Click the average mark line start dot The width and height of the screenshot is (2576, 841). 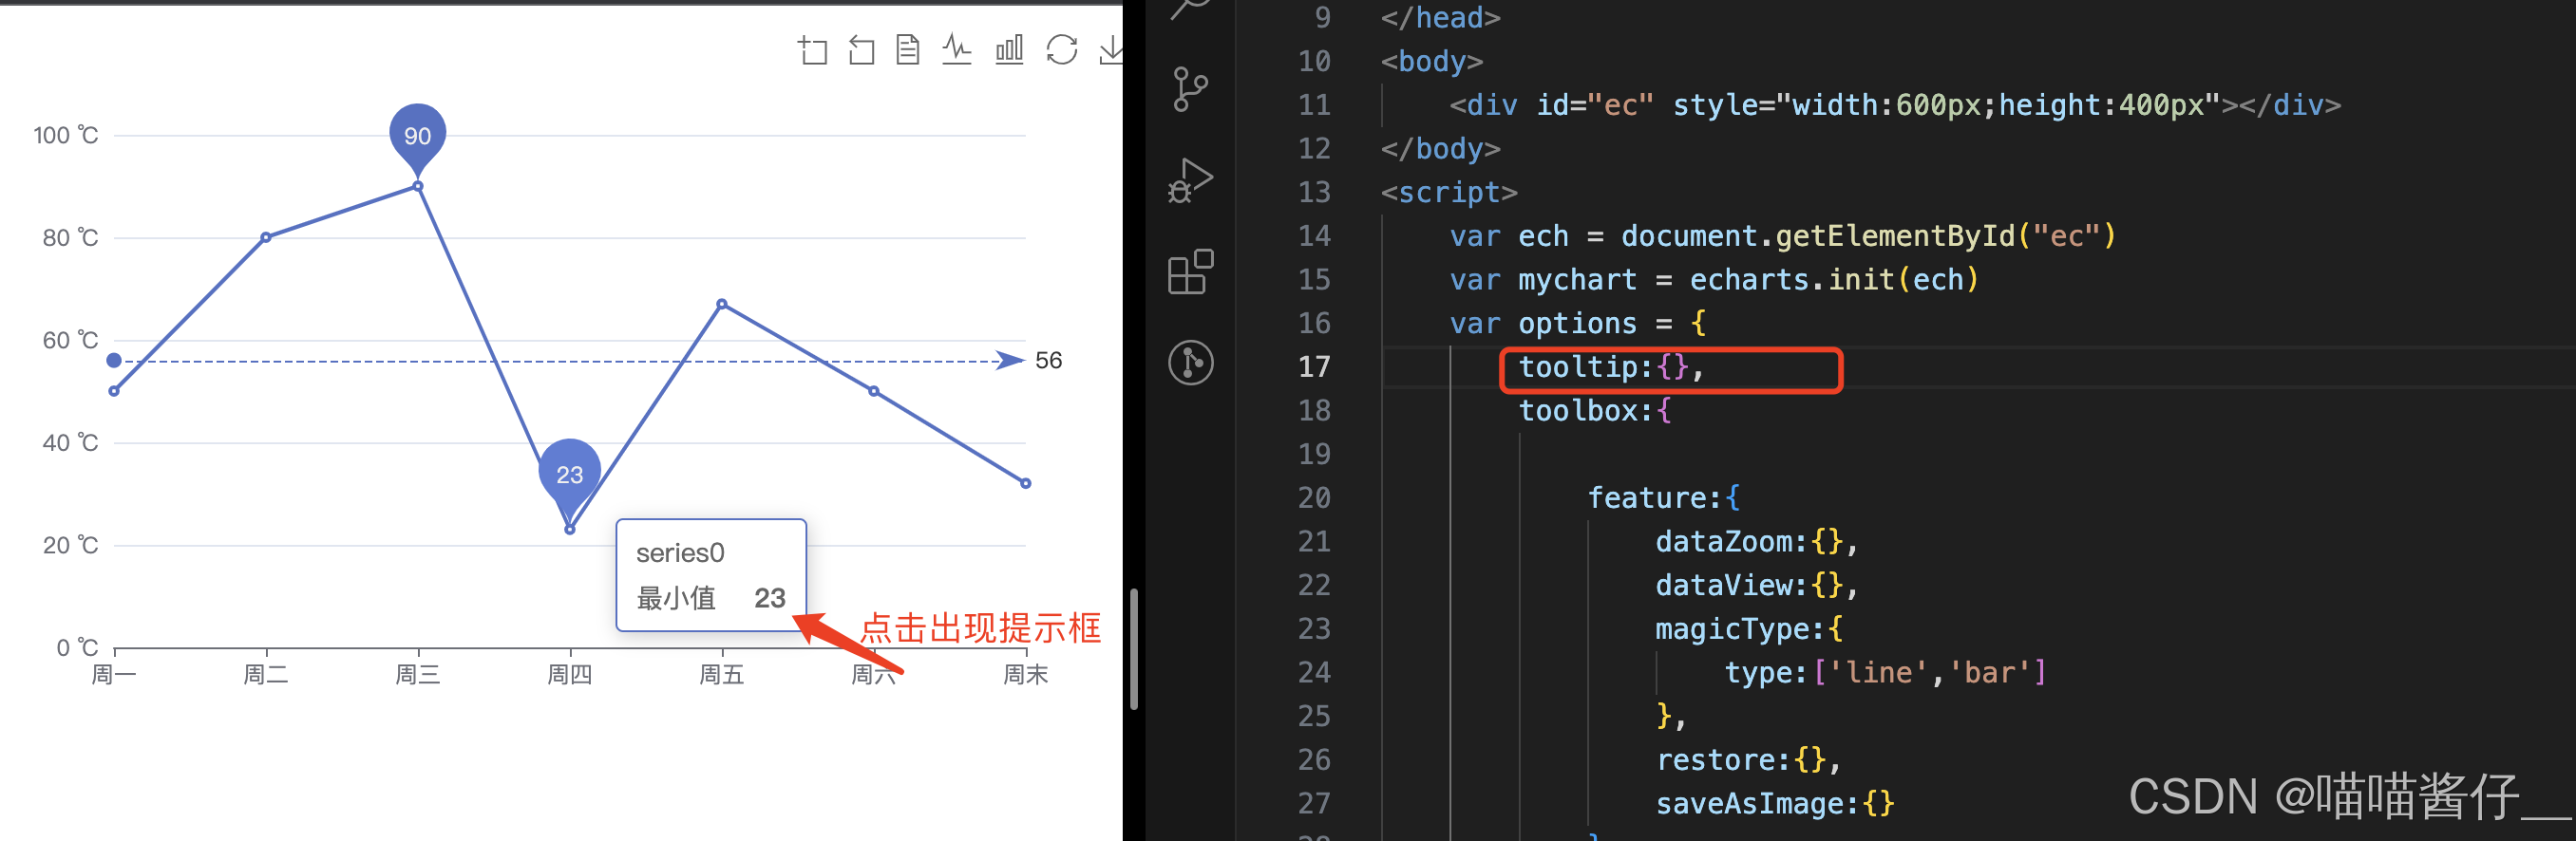(x=114, y=361)
